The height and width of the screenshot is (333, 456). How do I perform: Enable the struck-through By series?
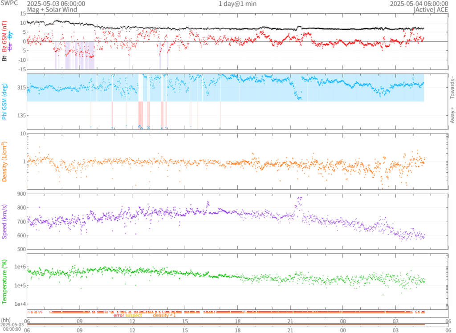(10, 35)
